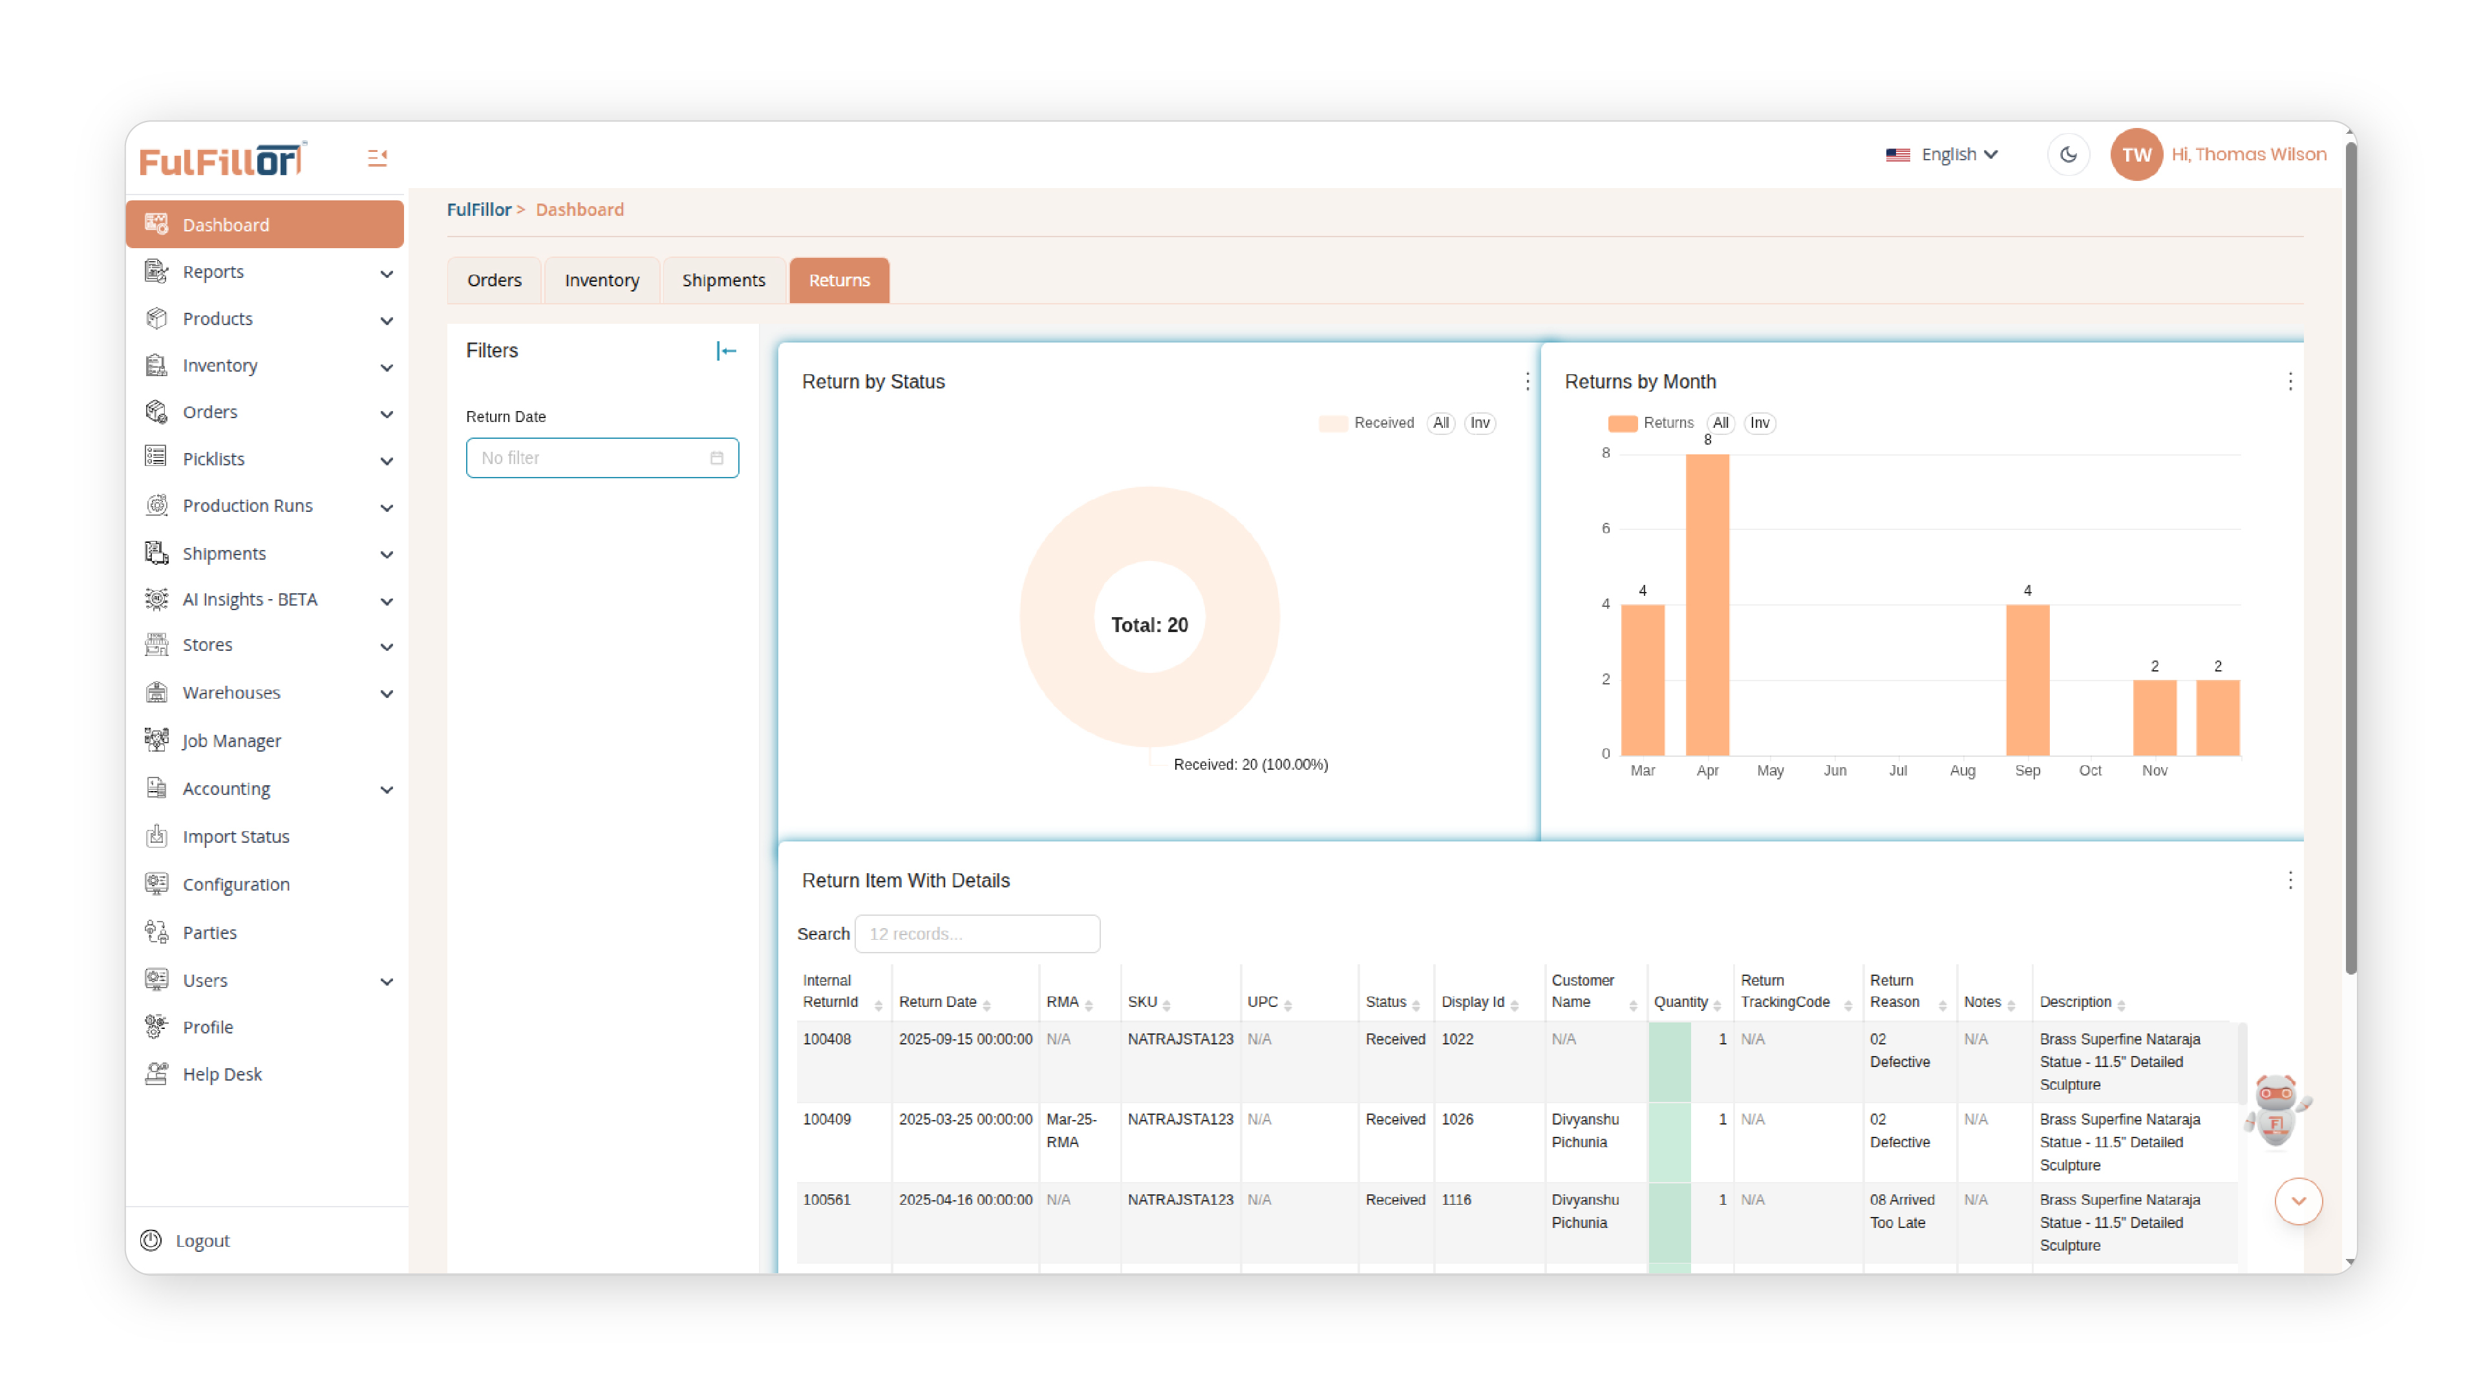Screen dimensions: 2483x1396
Task: Open the Parties section icon
Action: [x=157, y=931]
